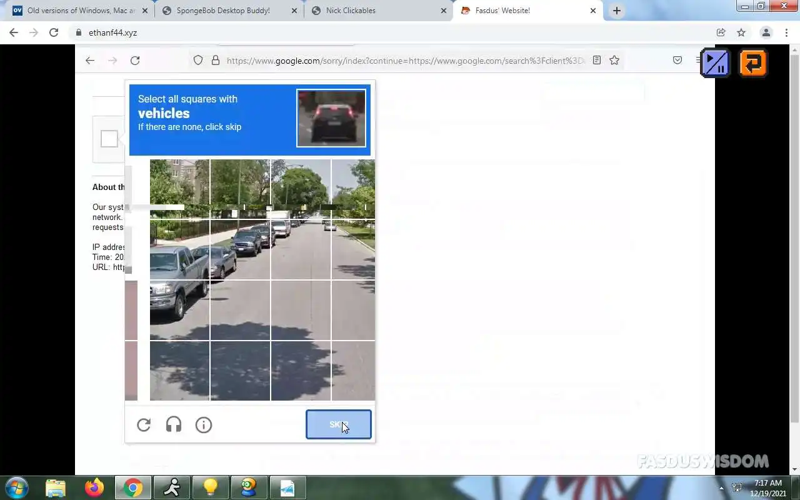Reload the embedded Google page
This screenshot has width=800, height=500.
pos(135,61)
